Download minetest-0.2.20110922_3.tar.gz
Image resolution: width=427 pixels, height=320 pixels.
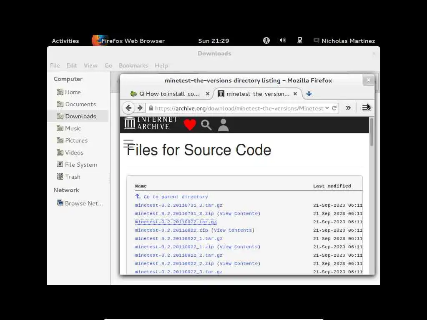(x=178, y=272)
